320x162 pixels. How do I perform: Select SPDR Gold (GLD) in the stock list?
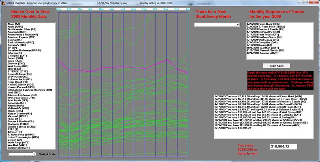(18, 77)
